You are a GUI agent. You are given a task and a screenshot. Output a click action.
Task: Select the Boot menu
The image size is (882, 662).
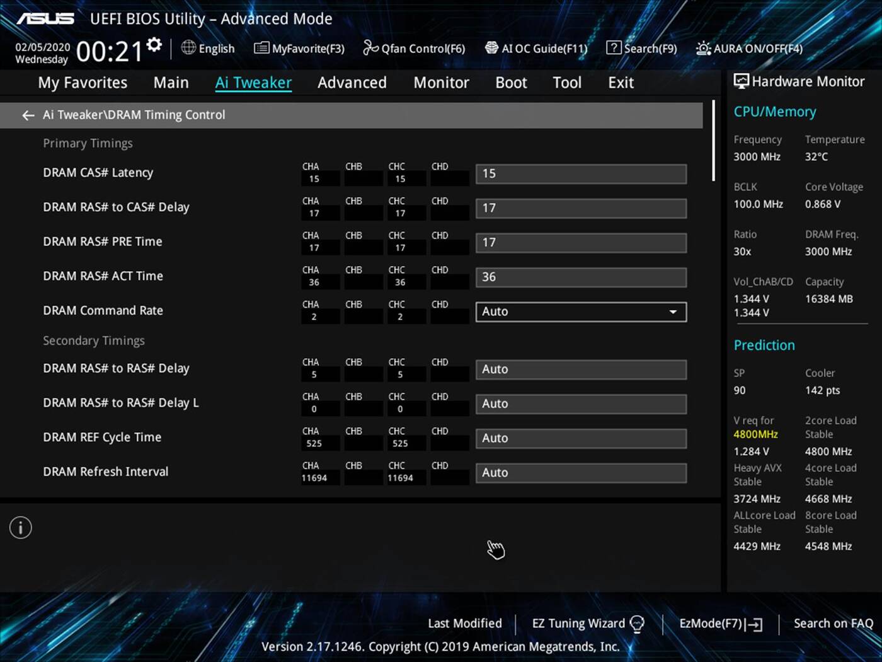[510, 82]
